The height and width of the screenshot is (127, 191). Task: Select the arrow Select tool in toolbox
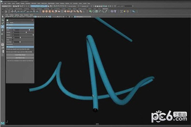2,17
